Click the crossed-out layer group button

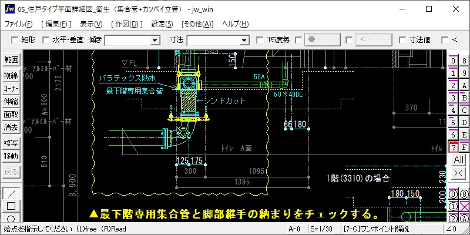click(x=464, y=206)
